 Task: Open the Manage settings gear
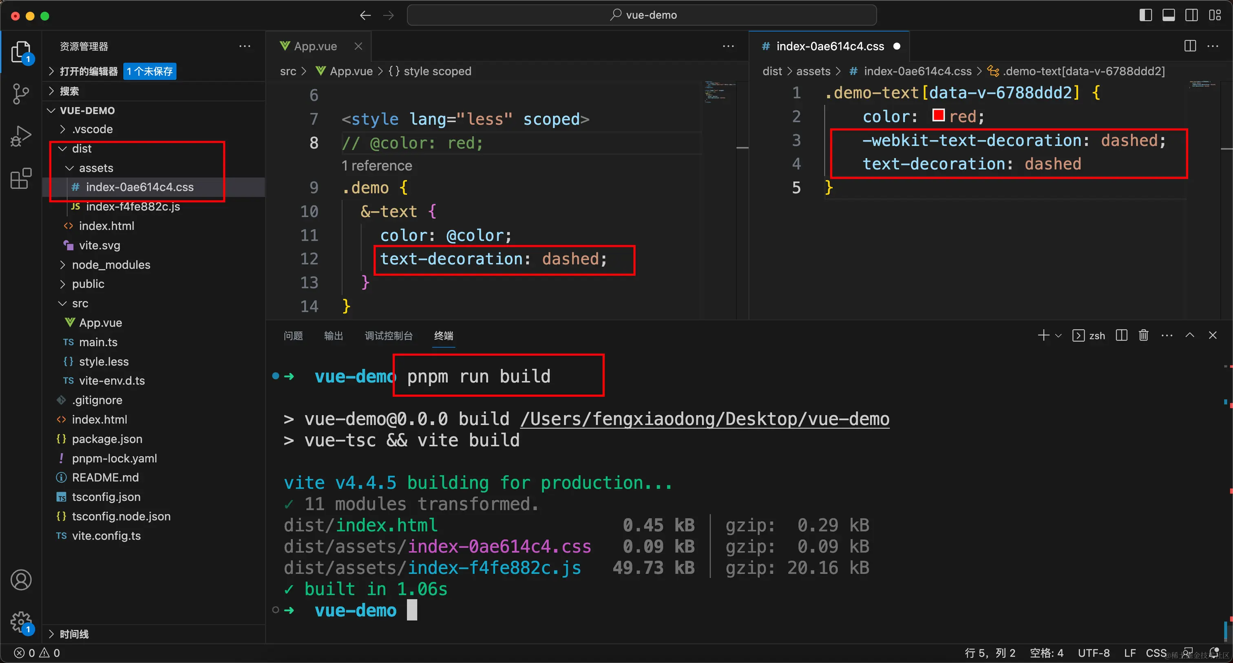coord(21,622)
